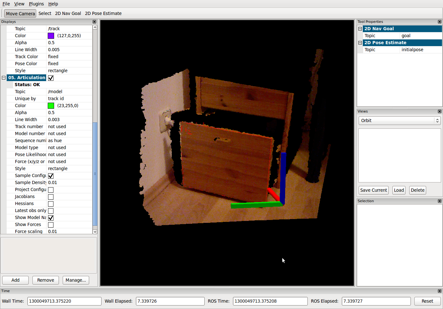
Task: Close the Selection panel
Action: pos(439,201)
